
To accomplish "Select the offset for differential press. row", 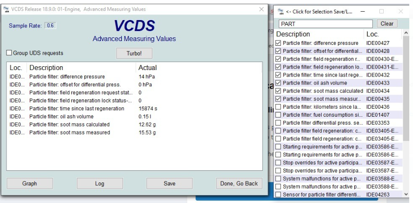I will (134, 84).
